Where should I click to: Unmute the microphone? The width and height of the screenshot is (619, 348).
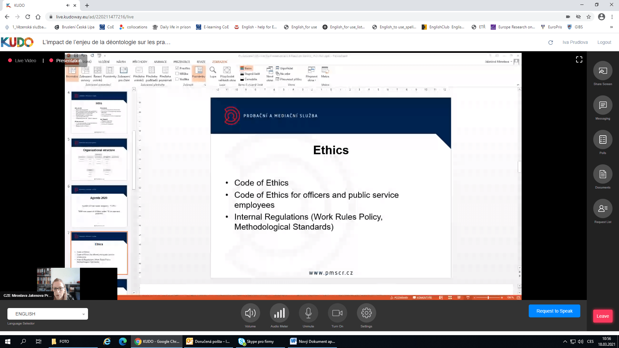(x=308, y=313)
